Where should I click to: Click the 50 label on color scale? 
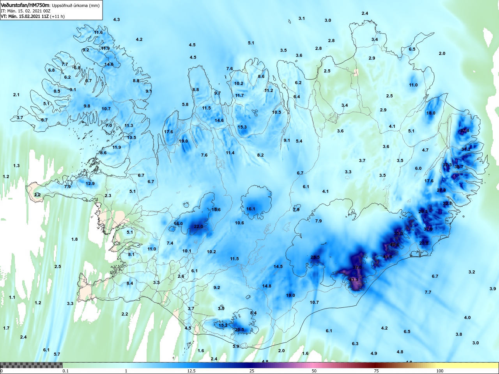point(314,371)
